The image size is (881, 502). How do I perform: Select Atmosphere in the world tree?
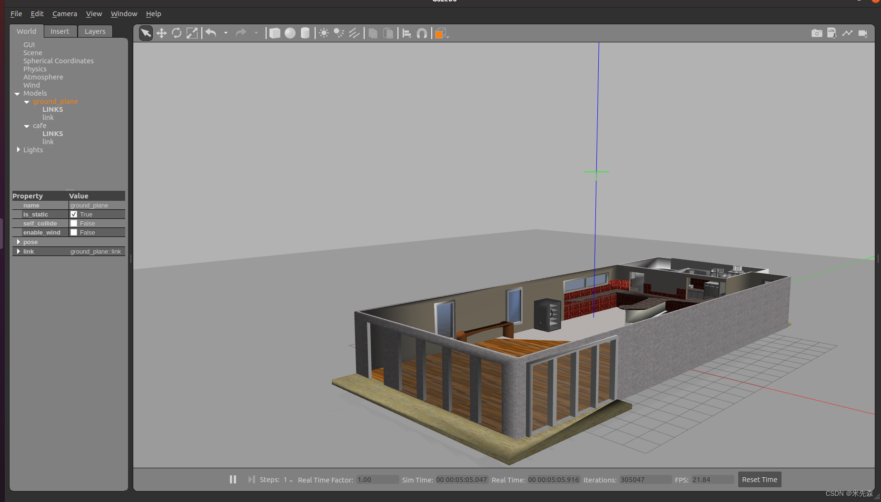click(43, 77)
